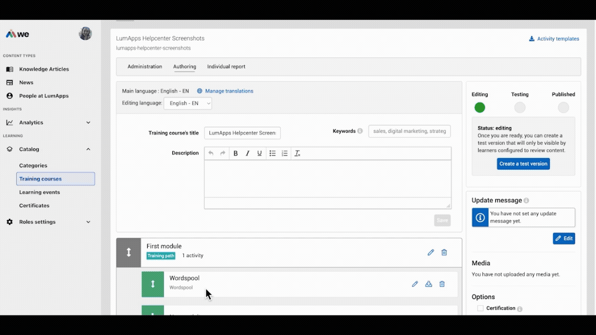The height and width of the screenshot is (335, 596).
Task: Open the Editing language dropdown
Action: click(x=188, y=103)
